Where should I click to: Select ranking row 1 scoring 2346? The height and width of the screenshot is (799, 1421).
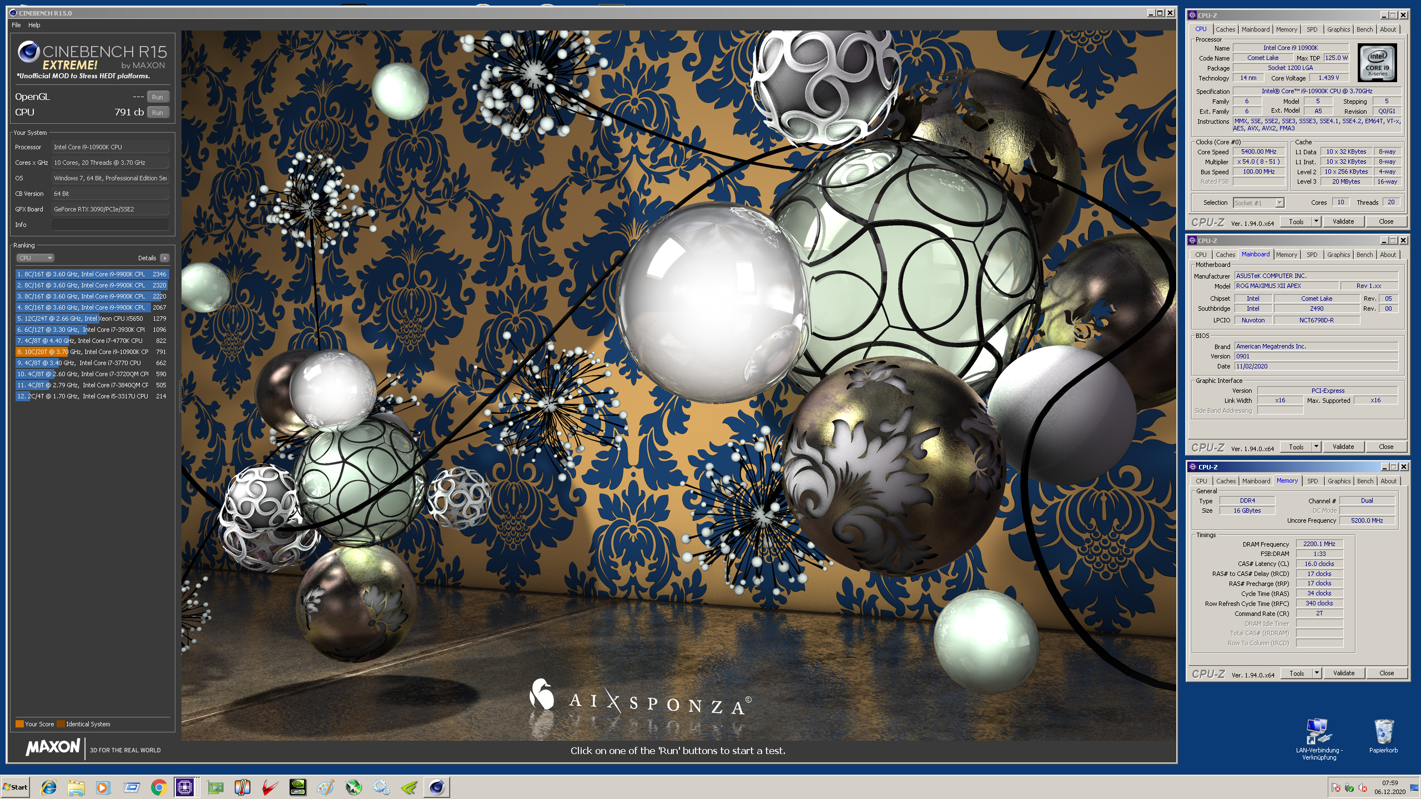point(92,274)
